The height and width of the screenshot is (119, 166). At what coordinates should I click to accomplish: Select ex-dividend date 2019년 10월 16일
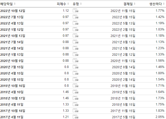coord(13,86)
